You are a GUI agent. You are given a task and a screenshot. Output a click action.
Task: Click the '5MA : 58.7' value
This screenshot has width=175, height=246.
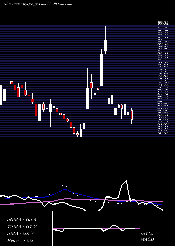(x=20, y=234)
